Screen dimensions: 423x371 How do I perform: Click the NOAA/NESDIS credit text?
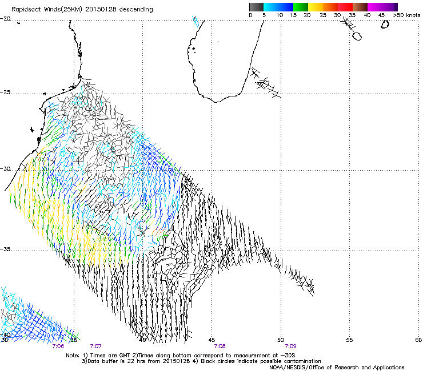[337, 368]
